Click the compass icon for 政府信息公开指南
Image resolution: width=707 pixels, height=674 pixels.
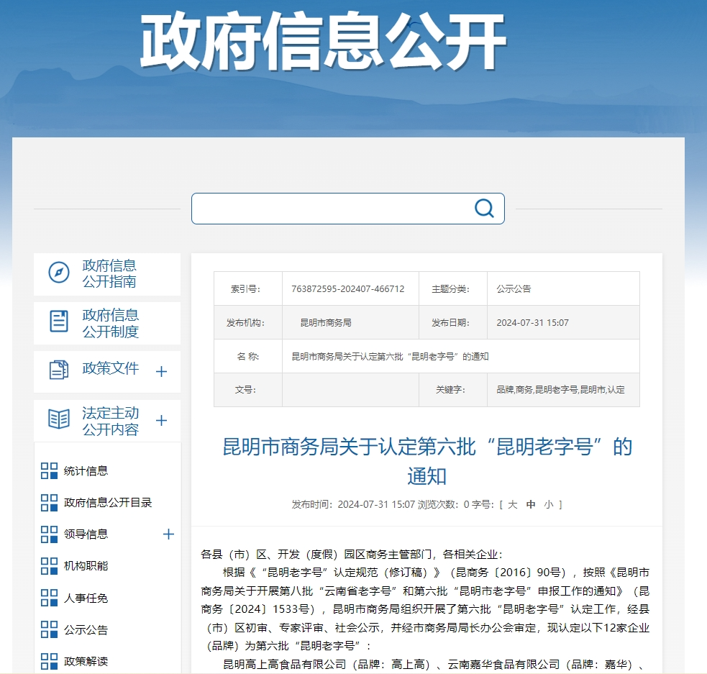coord(59,273)
